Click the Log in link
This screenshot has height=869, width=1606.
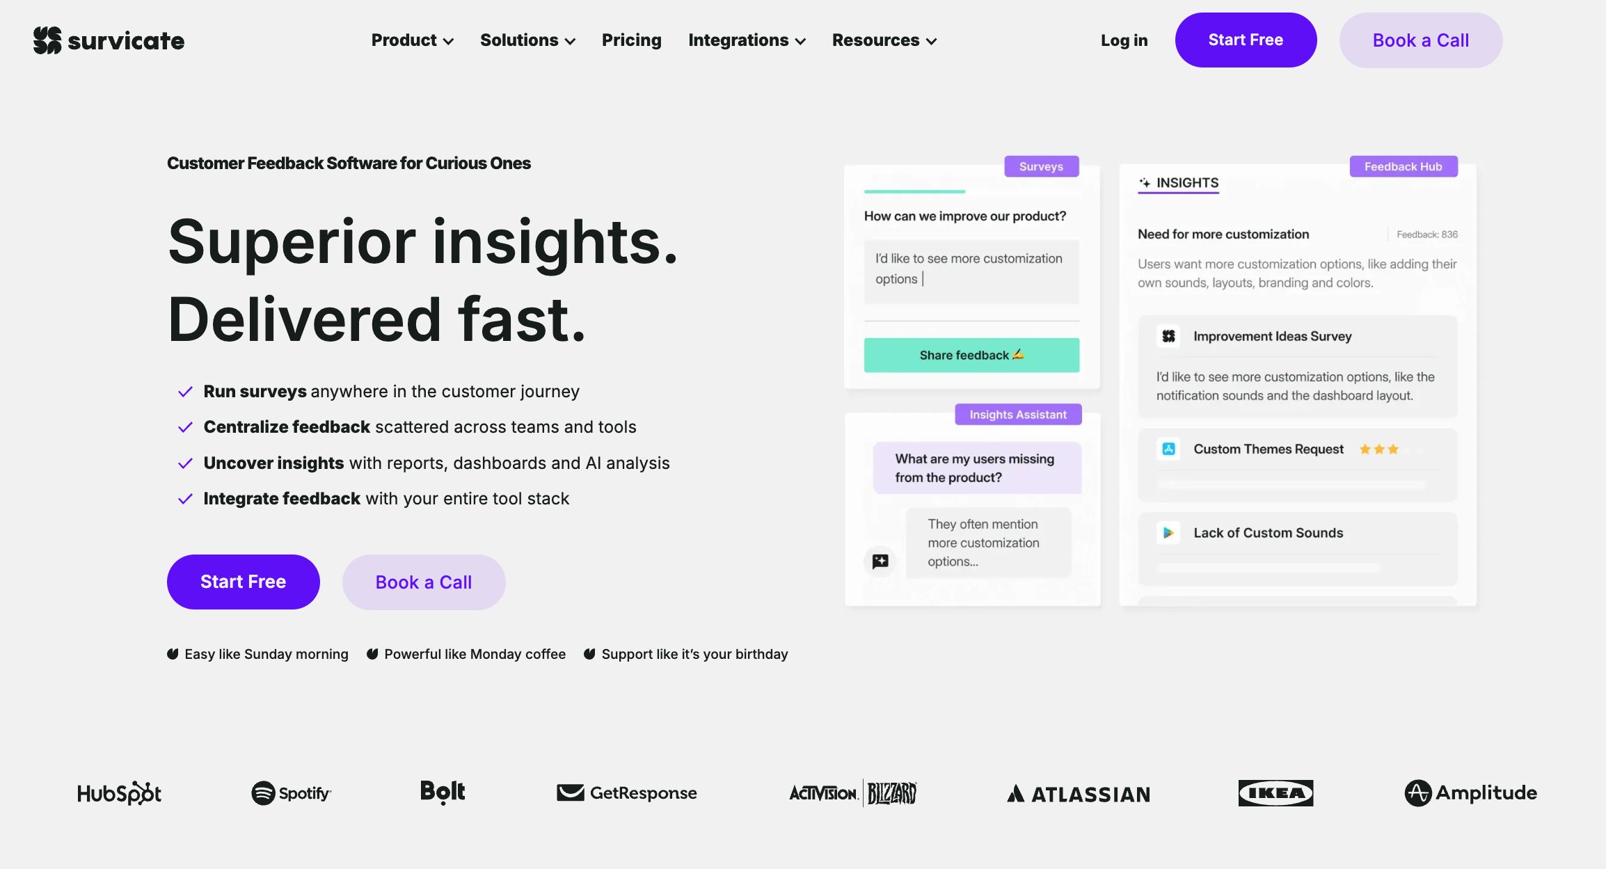point(1124,40)
